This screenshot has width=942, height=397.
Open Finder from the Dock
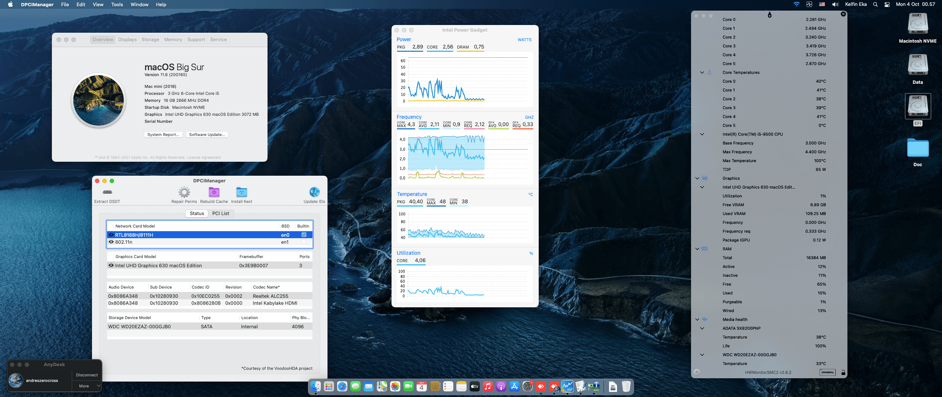pos(315,386)
